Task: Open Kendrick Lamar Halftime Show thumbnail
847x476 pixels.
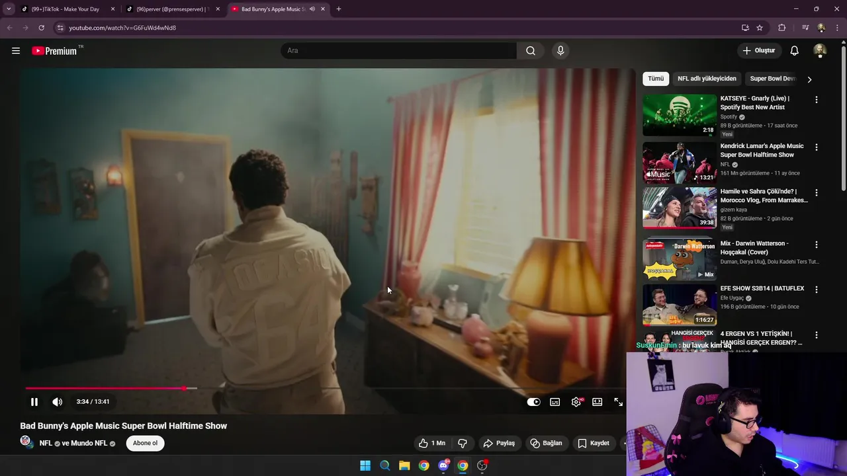Action: pos(680,163)
